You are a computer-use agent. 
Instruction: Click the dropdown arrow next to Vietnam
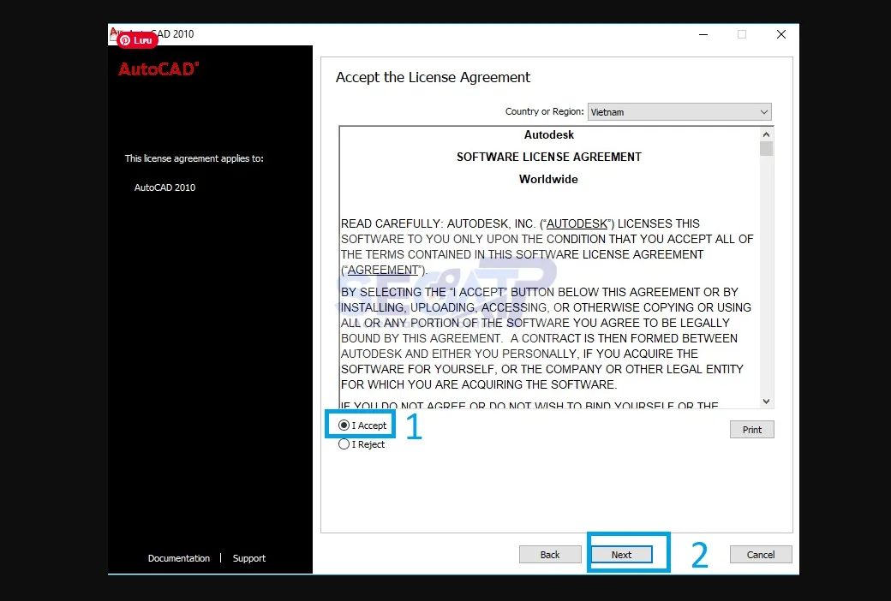(765, 111)
